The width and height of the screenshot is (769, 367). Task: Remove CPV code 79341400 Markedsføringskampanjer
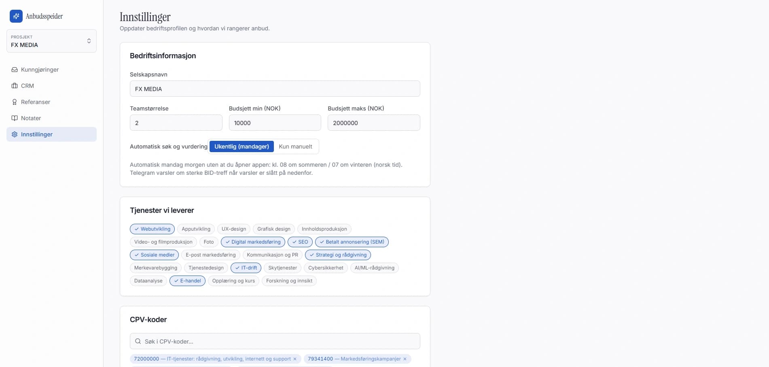coord(405,359)
